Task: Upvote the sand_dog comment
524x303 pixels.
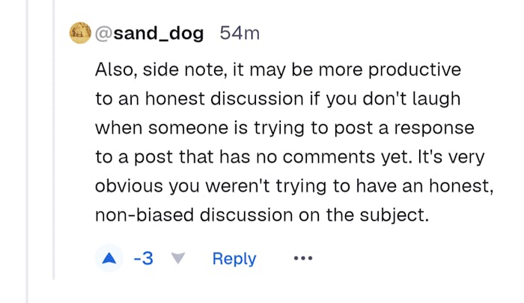Action: [111, 259]
